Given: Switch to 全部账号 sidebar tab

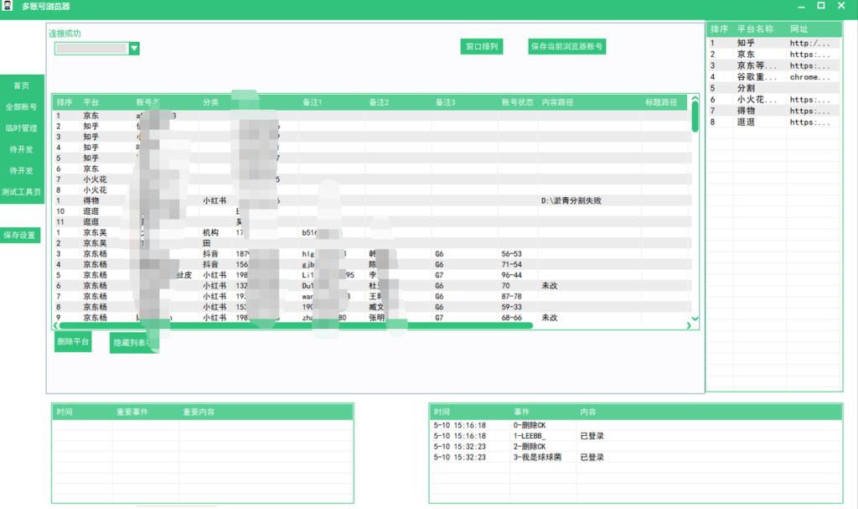Looking at the screenshot, I should tap(22, 106).
